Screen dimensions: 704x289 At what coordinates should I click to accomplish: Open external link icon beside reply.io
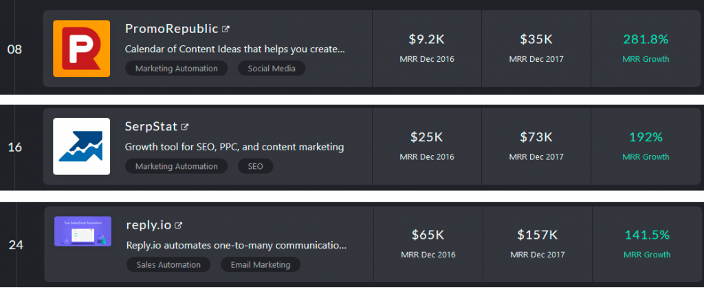pyautogui.click(x=179, y=225)
